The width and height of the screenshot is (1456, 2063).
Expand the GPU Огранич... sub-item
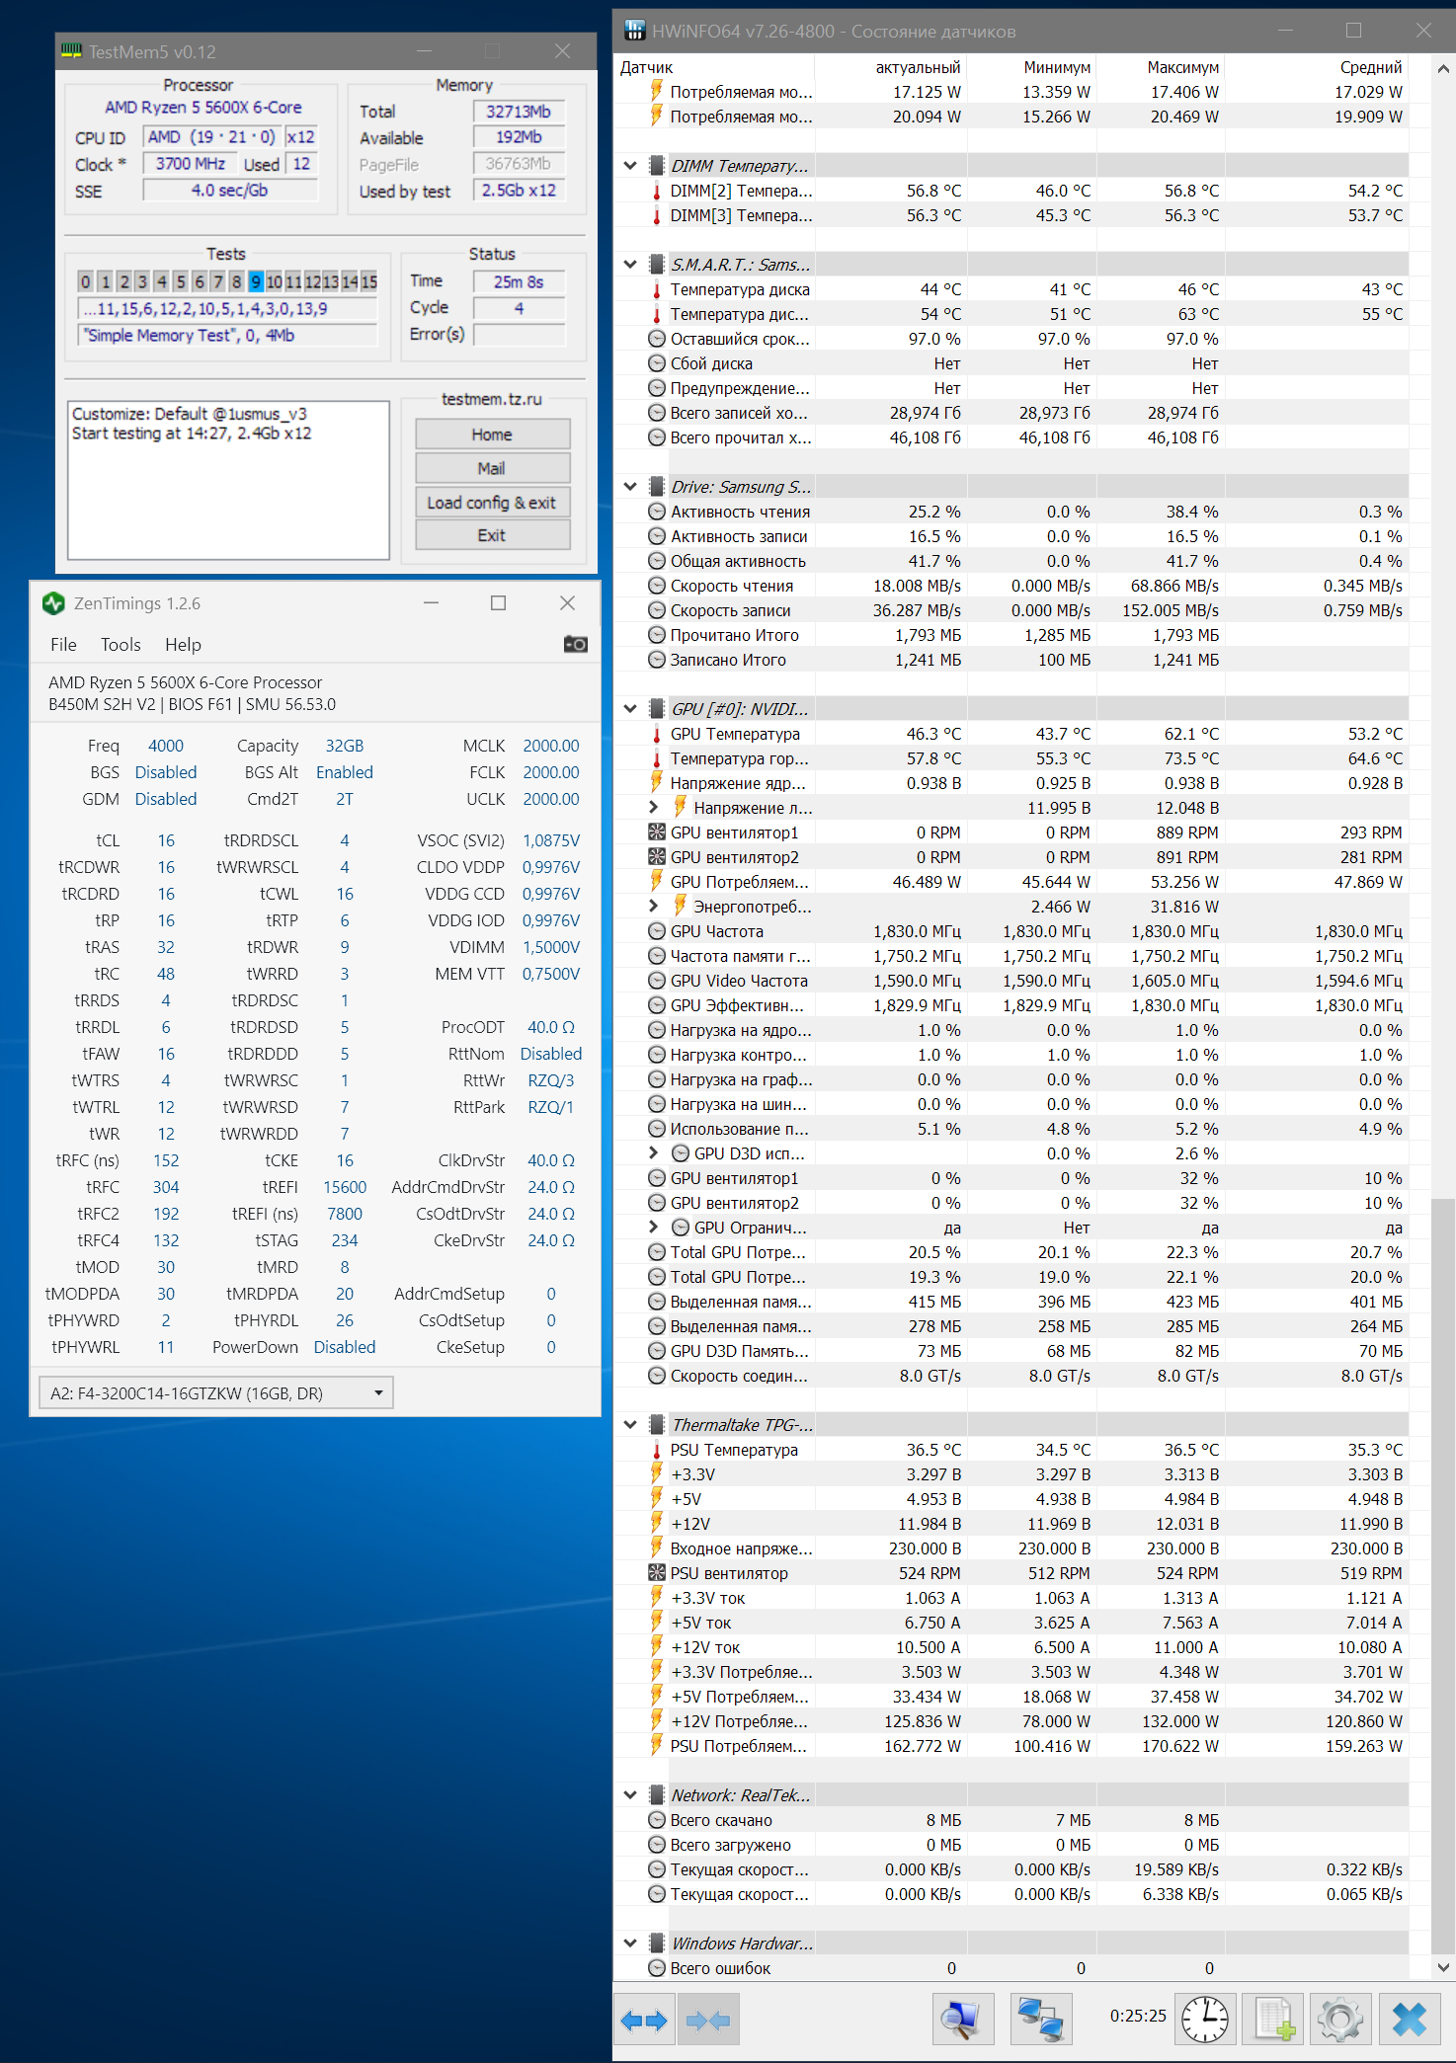pos(653,1228)
